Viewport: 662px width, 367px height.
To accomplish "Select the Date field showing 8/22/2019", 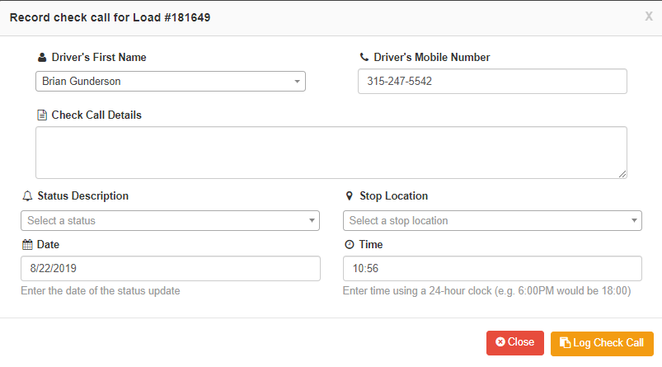I will (x=170, y=269).
